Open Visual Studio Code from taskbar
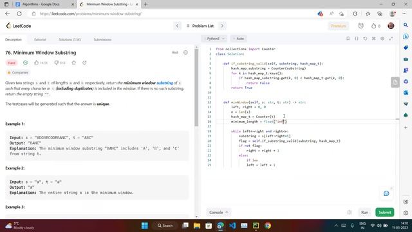 [x=232, y=226]
